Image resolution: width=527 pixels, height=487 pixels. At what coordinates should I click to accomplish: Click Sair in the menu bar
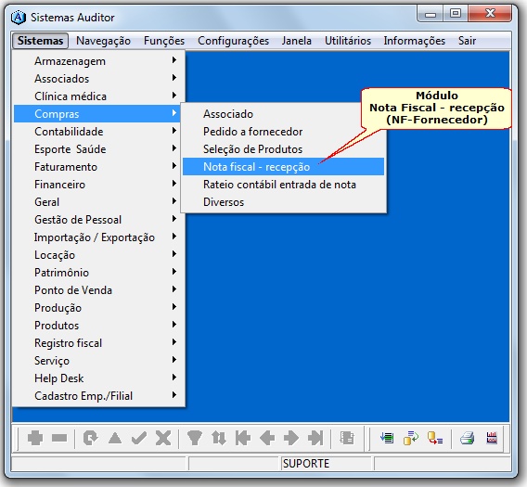(467, 41)
